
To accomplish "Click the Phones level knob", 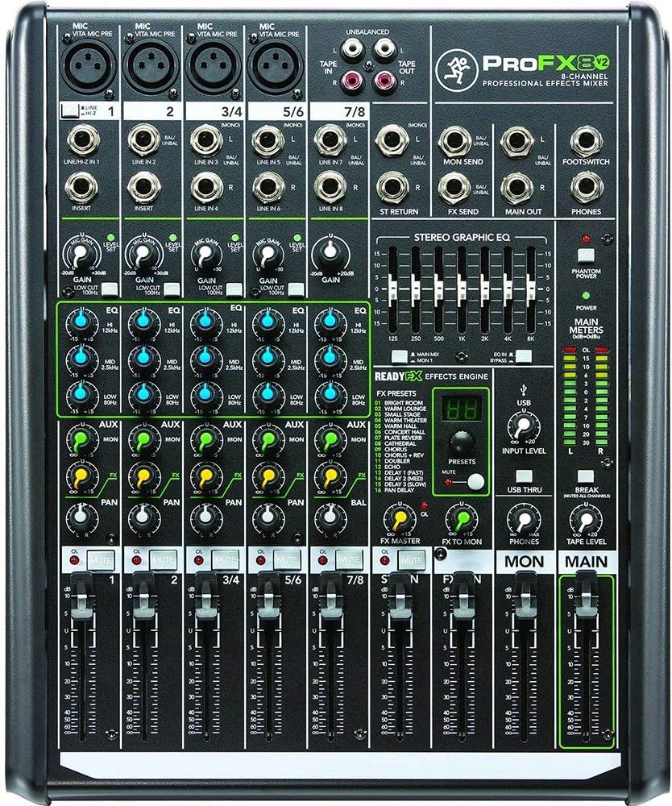I will click(x=524, y=519).
